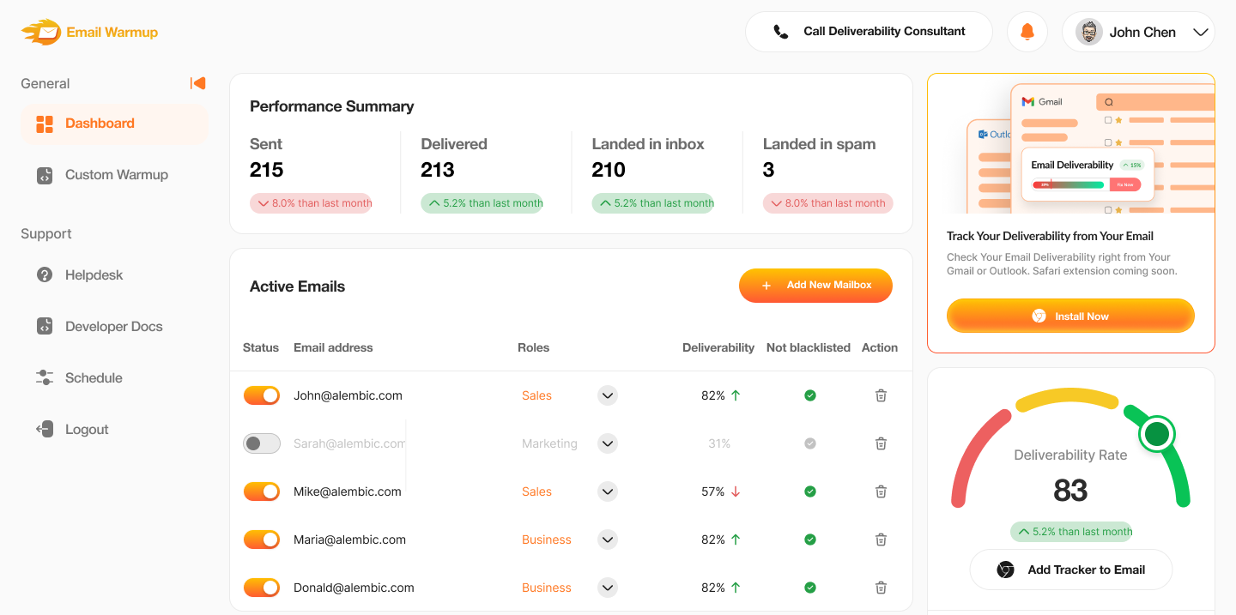Go to Schedule in the sidebar
This screenshot has height=615, width=1236.
coord(94,378)
